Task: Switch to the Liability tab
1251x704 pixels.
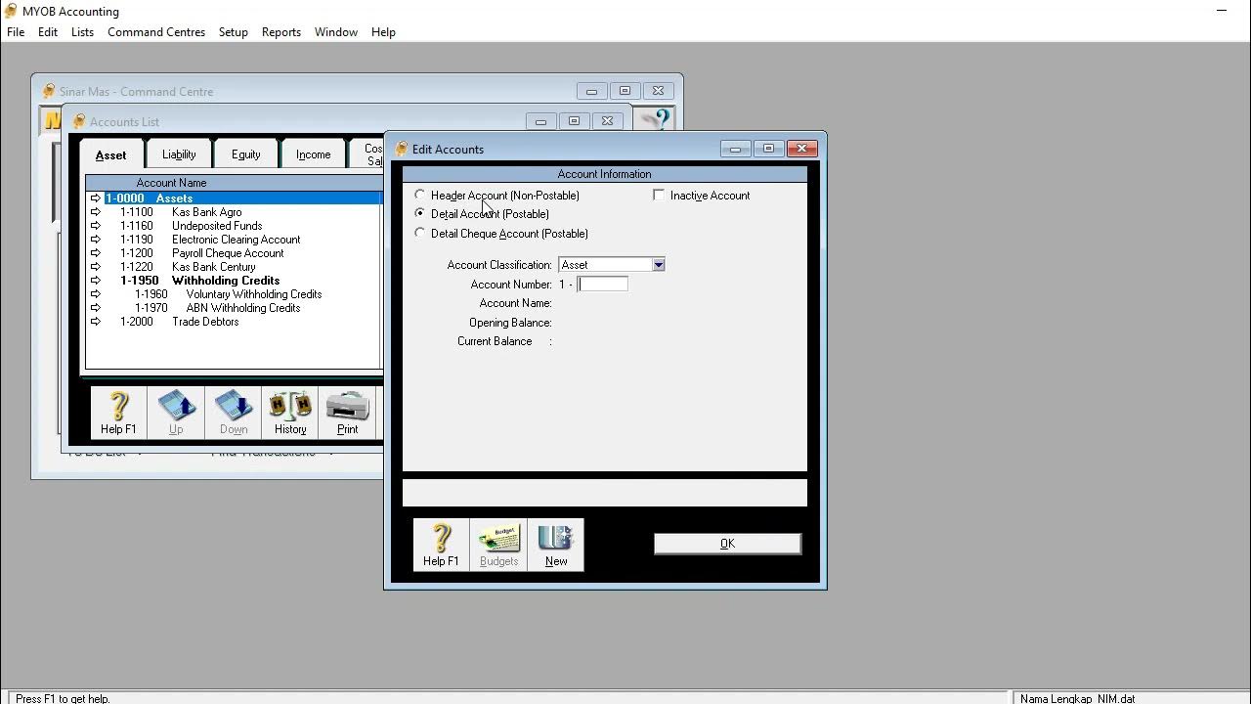Action: point(179,154)
